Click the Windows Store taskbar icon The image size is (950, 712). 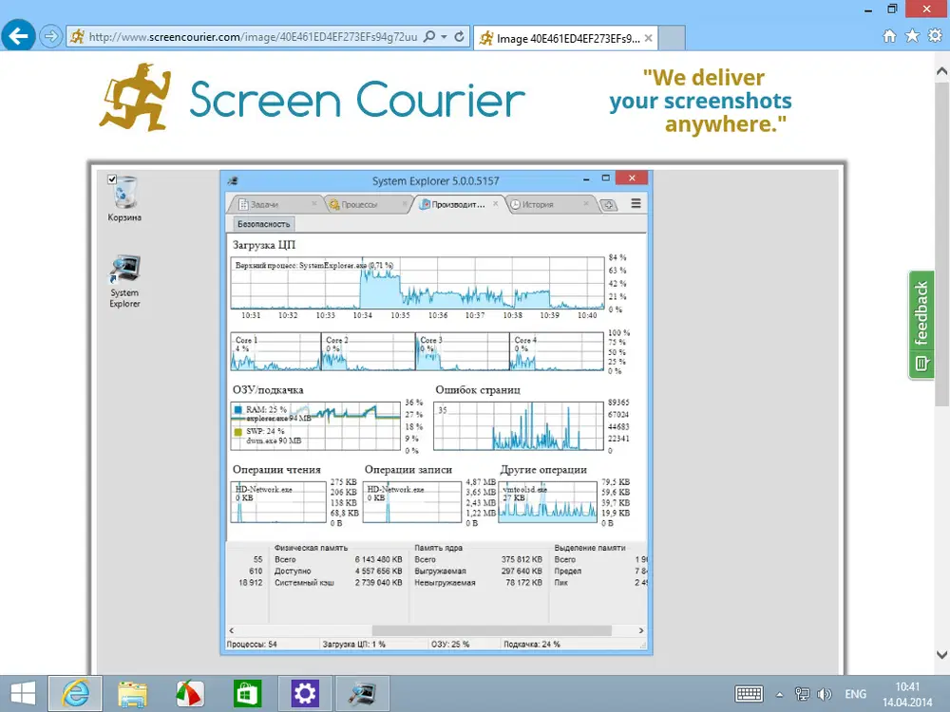coord(247,693)
